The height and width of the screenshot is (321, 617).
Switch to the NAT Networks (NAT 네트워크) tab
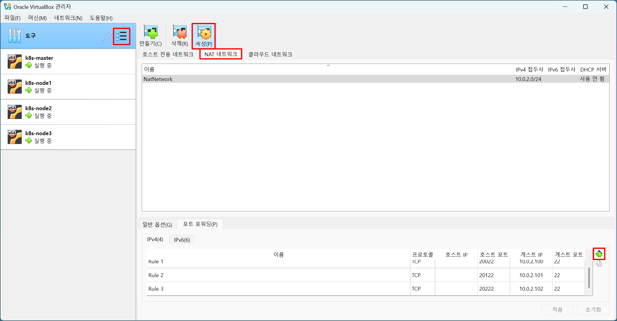coord(221,54)
